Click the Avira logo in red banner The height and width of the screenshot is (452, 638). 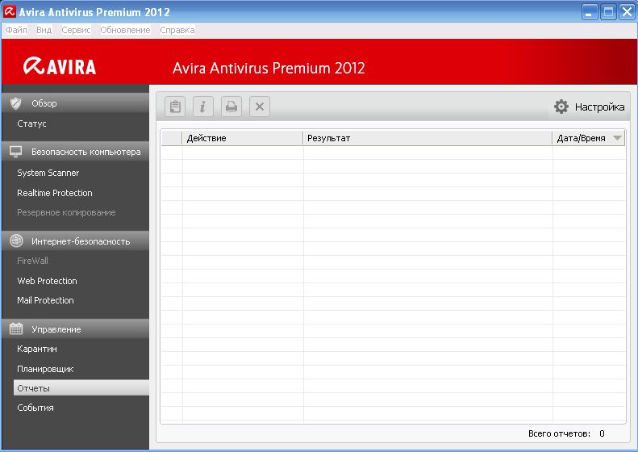click(x=60, y=66)
